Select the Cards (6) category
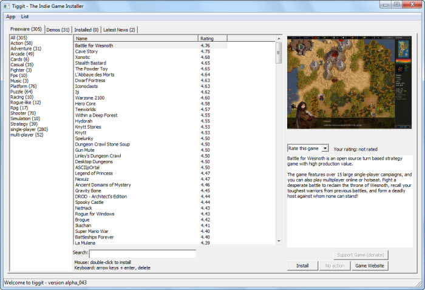Screen dimensions: 425x290 (x=19, y=59)
